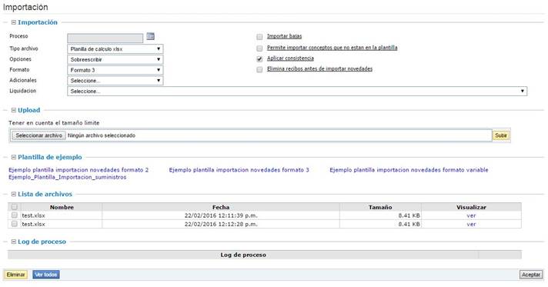Click the Aplicar consistencia label
This screenshot has width=548, height=287.
pyautogui.click(x=290, y=58)
